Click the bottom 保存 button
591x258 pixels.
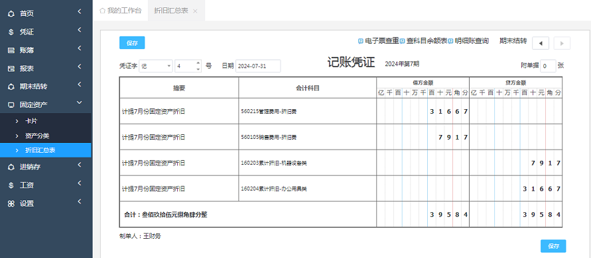tap(553, 246)
